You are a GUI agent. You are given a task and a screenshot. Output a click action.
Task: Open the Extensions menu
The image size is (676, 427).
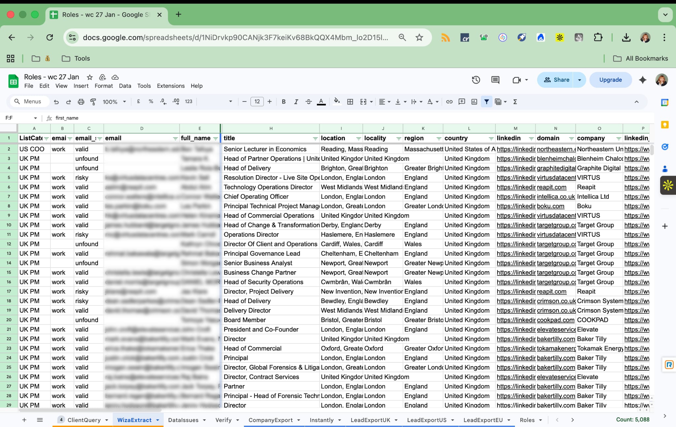[171, 86]
